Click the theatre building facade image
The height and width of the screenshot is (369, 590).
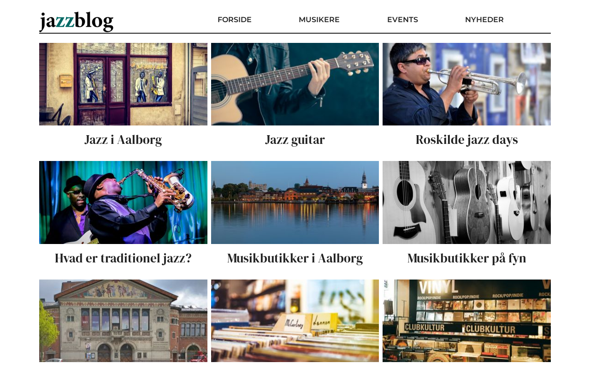pos(123,321)
